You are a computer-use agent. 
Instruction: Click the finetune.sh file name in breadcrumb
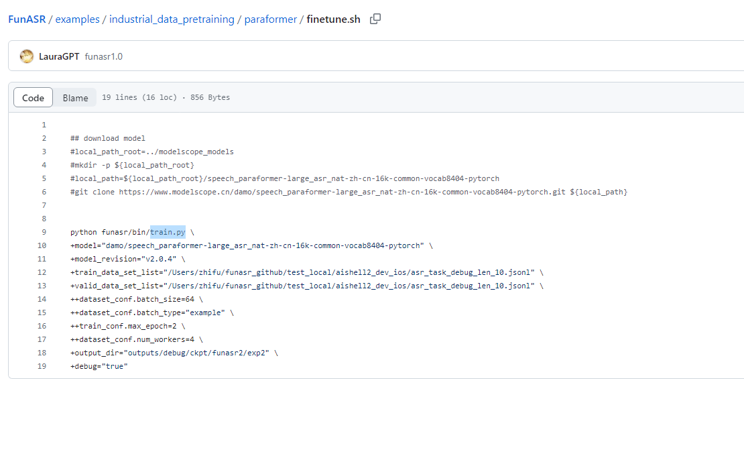tap(334, 19)
